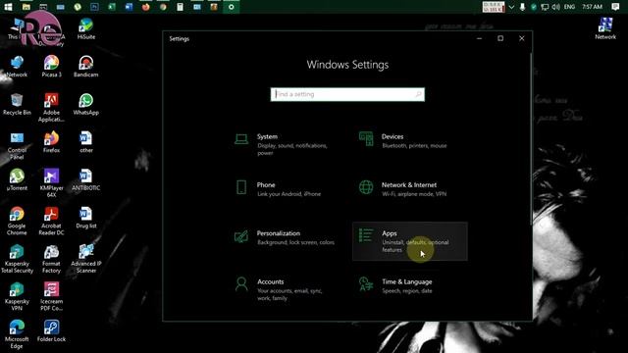The image size is (628, 353).
Task: Maximize the Settings window
Action: point(500,38)
